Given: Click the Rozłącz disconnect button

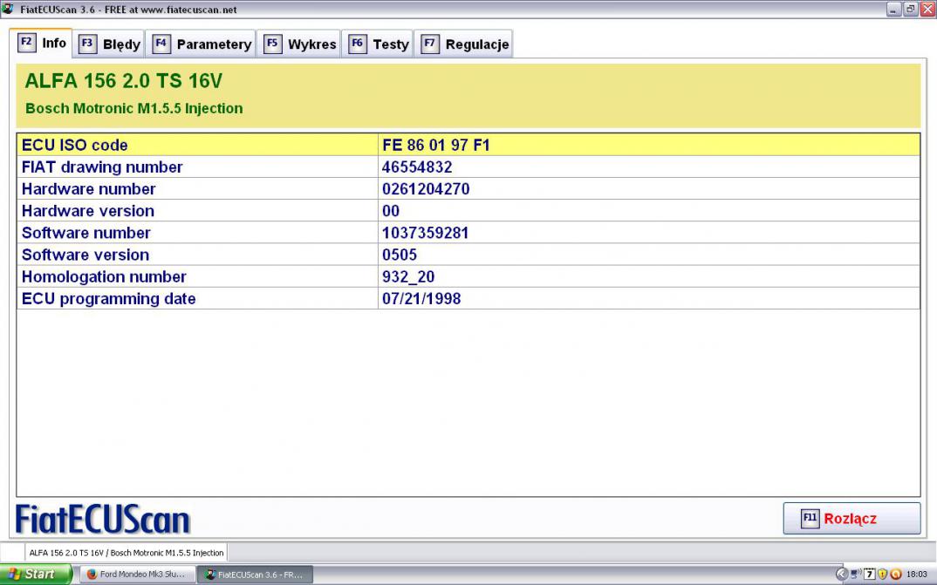Looking at the screenshot, I should coord(852,518).
